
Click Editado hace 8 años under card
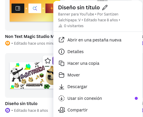(x=31, y=111)
